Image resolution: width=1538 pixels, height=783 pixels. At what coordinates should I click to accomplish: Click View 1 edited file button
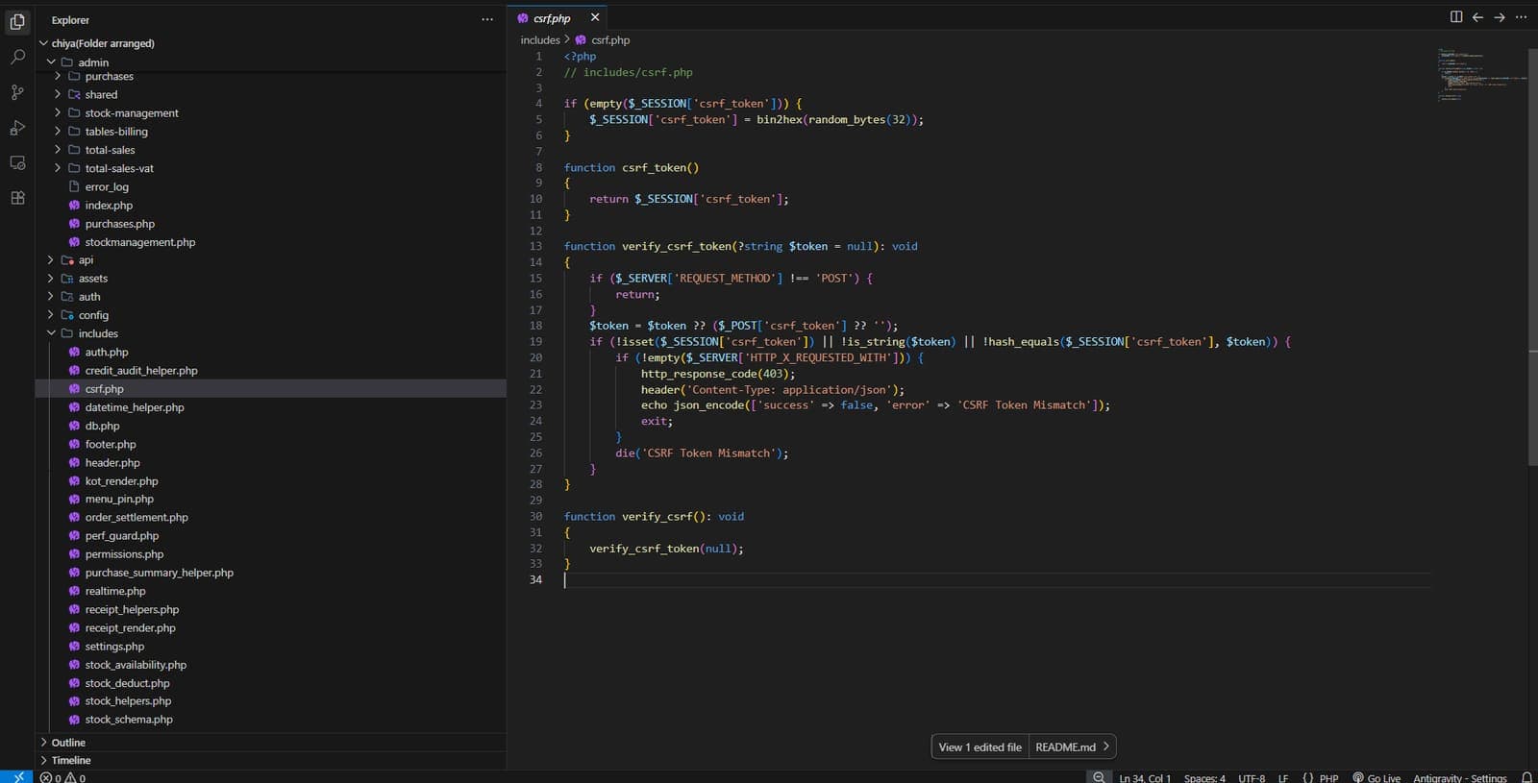coord(980,746)
